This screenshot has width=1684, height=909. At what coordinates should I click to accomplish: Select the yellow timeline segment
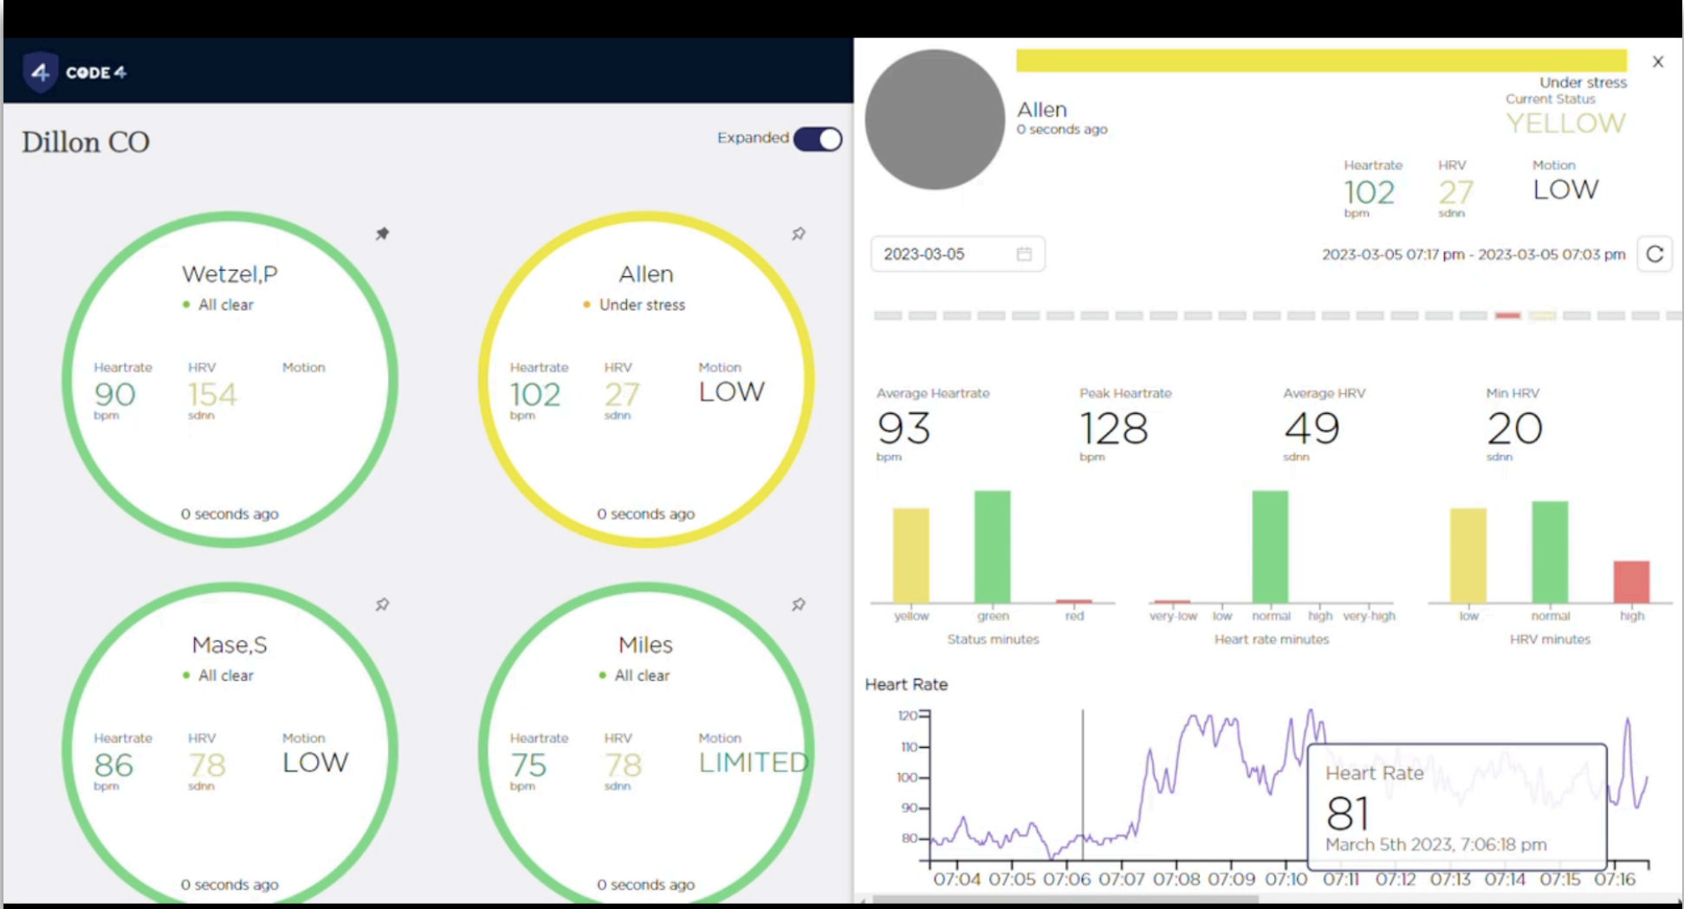tap(1542, 315)
